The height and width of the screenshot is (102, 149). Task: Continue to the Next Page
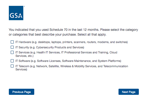click(129, 92)
